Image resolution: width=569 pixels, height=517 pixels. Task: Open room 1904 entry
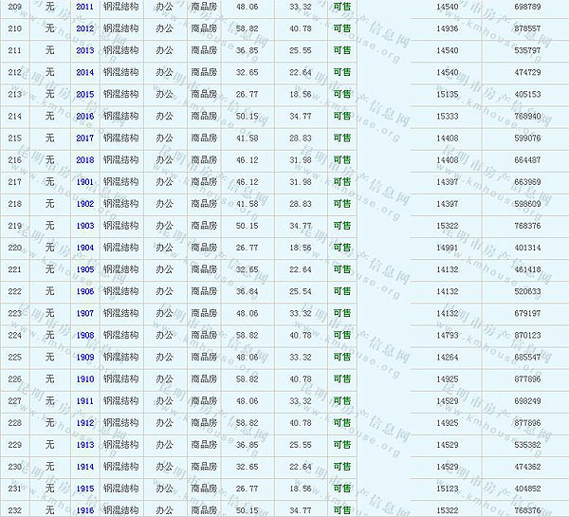pos(84,248)
